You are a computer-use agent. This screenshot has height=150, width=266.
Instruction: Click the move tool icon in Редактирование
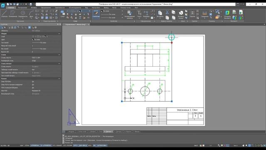(42, 11)
